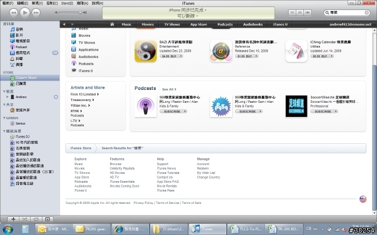
Task: Open Change Country footer link
Action: tap(209, 177)
